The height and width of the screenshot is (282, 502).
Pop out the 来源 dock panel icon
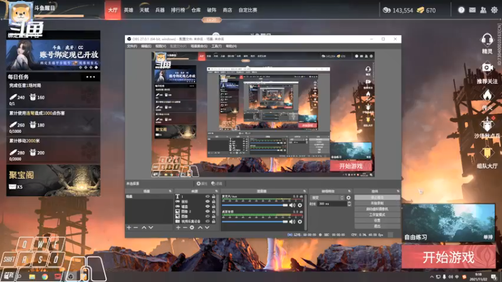click(x=216, y=191)
